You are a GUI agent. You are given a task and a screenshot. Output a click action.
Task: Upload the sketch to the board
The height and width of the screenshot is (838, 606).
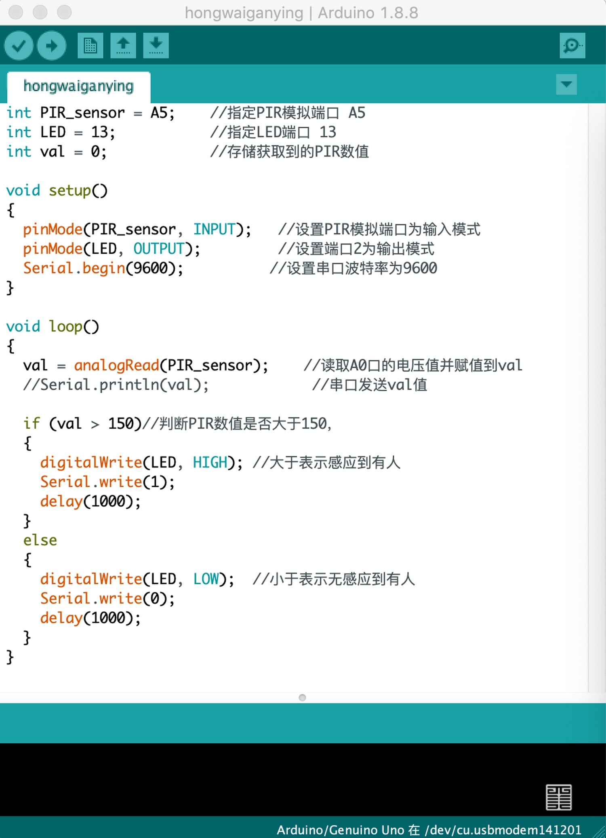(52, 46)
